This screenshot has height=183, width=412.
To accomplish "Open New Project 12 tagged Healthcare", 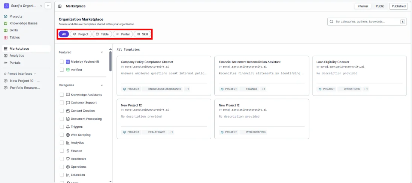I will (x=164, y=119).
